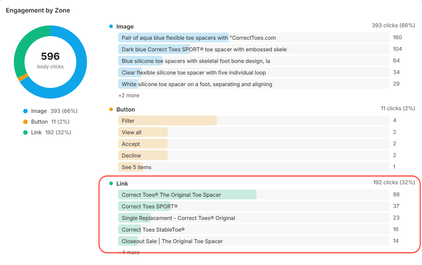The image size is (422, 265).
Task: Select the Decline button row
Action: [253, 155]
